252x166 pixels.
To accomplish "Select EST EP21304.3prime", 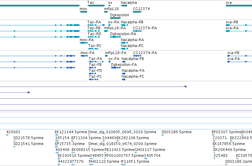I will click(x=86, y=138).
